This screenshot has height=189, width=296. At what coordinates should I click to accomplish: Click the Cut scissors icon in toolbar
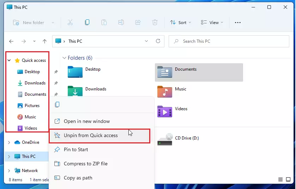pyautogui.click(x=70, y=23)
